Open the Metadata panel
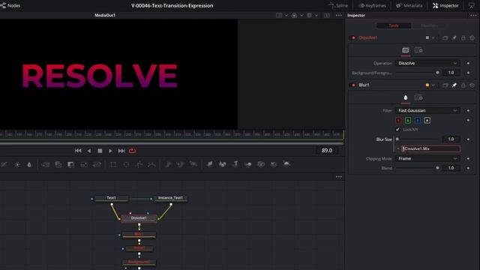 click(409, 5)
